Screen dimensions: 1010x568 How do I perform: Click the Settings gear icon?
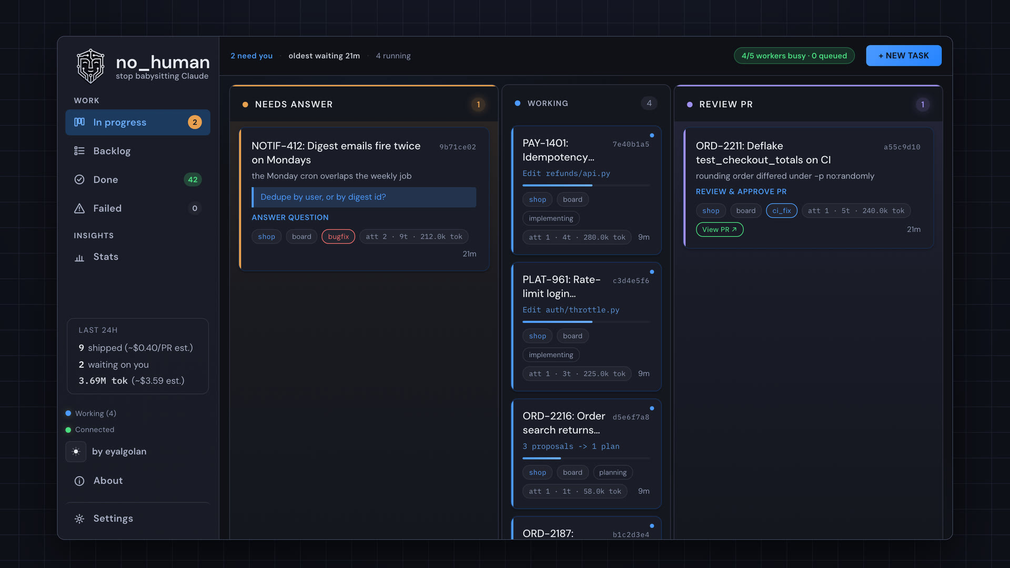[x=79, y=519]
